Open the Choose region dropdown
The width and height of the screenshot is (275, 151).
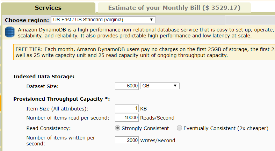click(x=103, y=20)
